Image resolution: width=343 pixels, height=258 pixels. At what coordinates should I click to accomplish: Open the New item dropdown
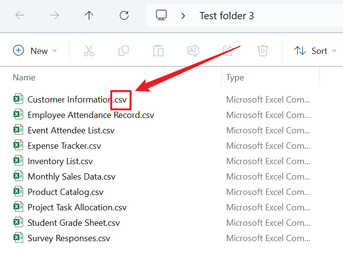[x=35, y=51]
